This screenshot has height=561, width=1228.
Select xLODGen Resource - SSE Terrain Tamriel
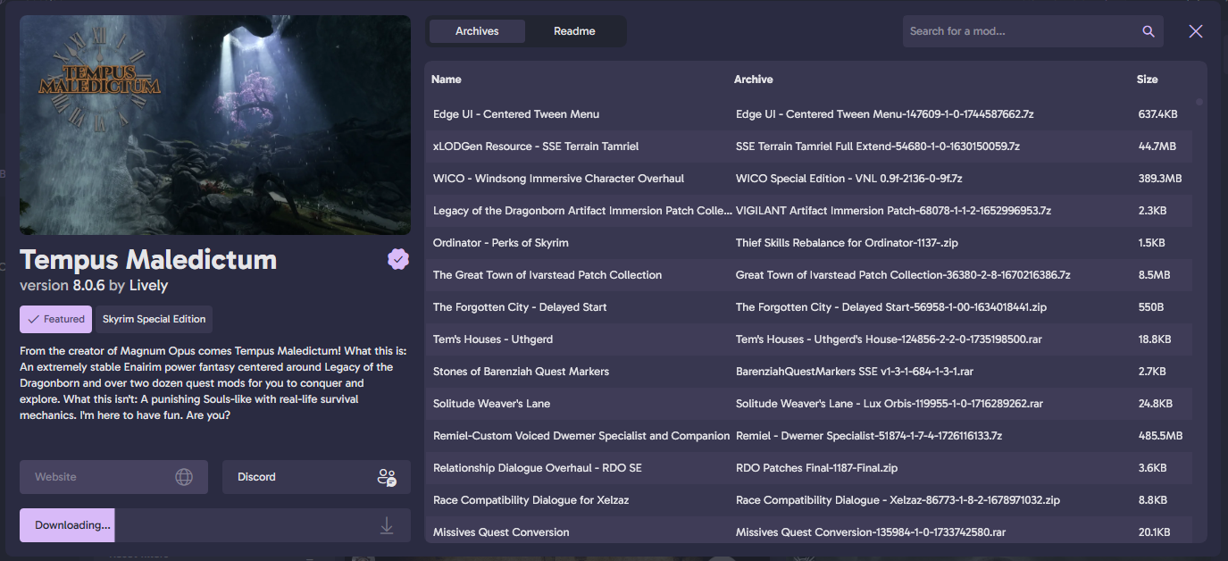[x=536, y=147]
